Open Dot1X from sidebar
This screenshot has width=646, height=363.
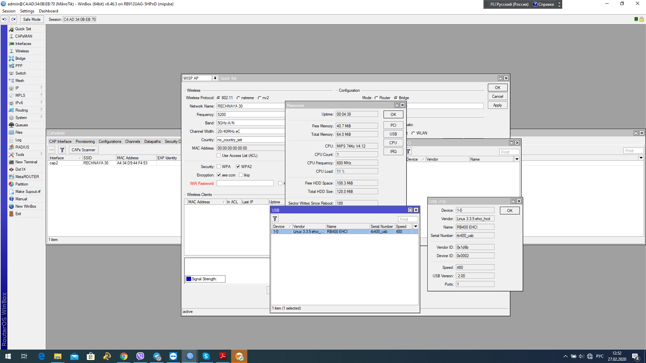pos(20,169)
